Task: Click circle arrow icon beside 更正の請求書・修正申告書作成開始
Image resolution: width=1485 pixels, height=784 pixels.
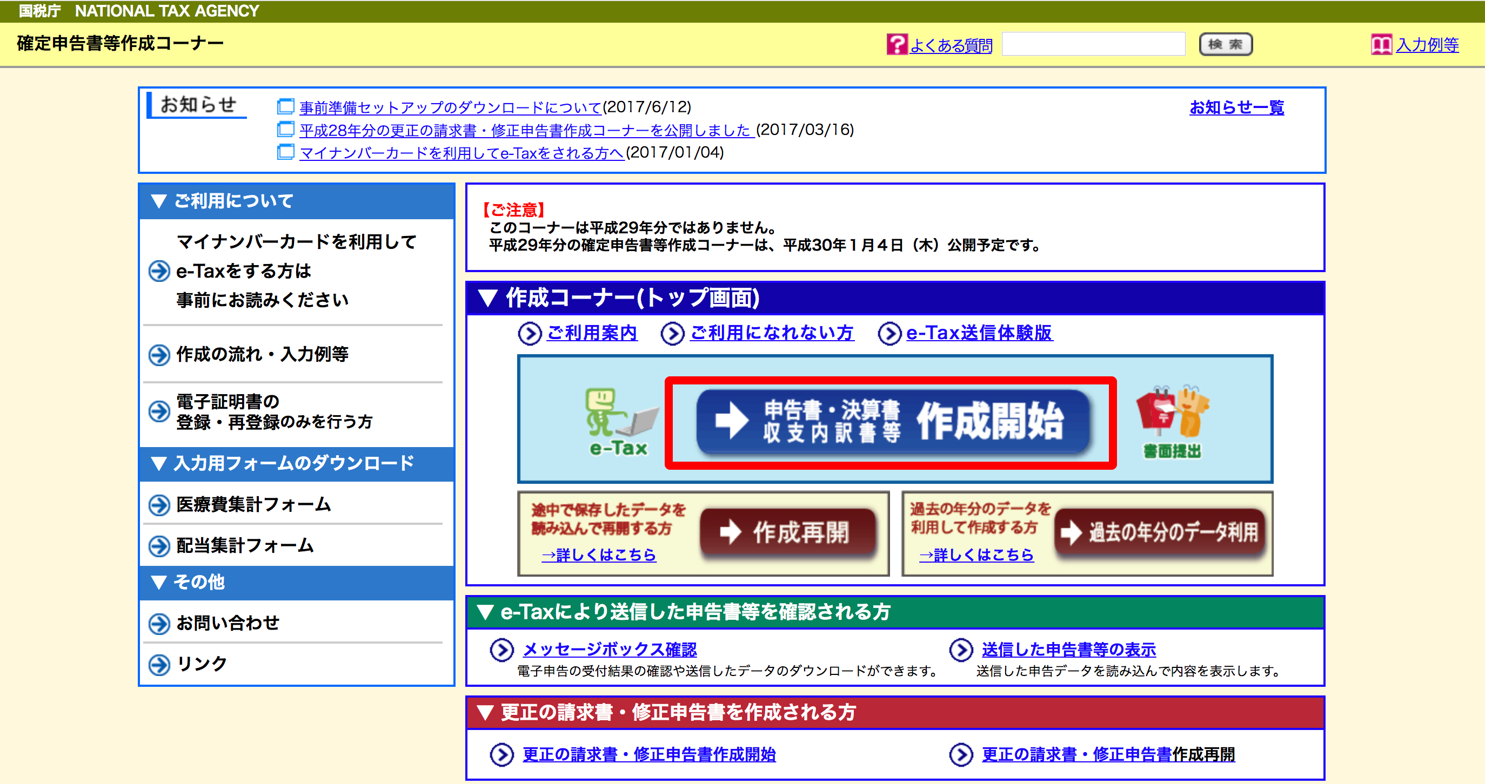Action: point(501,755)
